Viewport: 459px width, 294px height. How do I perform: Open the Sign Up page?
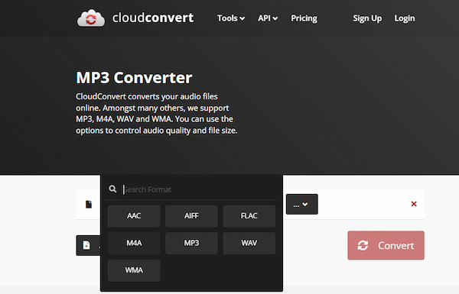(367, 18)
